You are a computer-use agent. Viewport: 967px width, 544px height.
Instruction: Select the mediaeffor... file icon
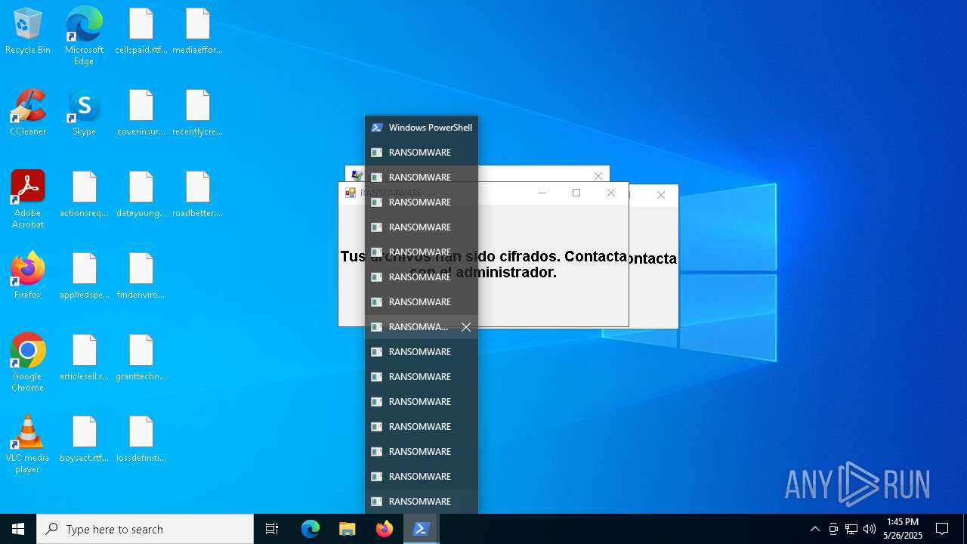(x=197, y=32)
